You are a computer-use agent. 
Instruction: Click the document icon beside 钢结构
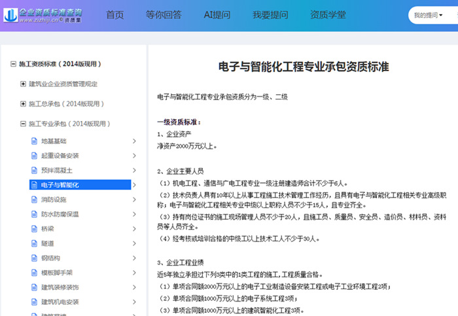[34, 258]
